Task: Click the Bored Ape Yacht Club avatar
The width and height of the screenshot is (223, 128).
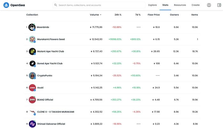Action: click(x=32, y=64)
